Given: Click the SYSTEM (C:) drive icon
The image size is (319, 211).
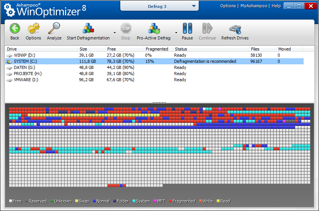Looking at the screenshot, I should tap(9, 62).
